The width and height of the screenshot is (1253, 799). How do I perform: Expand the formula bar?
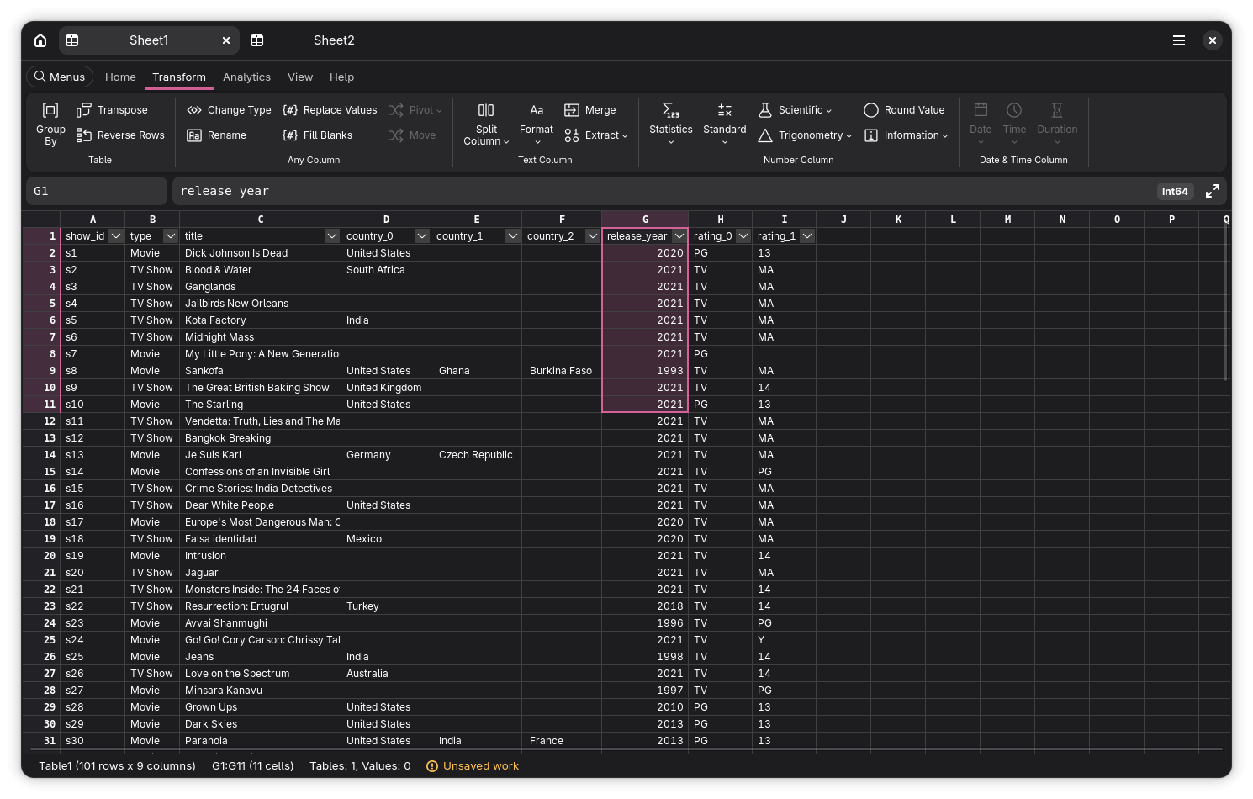click(x=1213, y=192)
